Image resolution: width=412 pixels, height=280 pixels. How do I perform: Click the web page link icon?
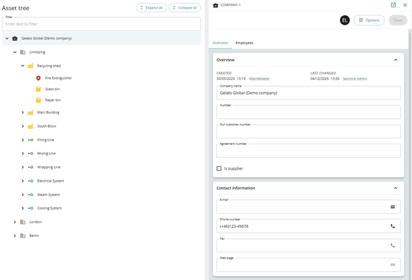point(392,265)
